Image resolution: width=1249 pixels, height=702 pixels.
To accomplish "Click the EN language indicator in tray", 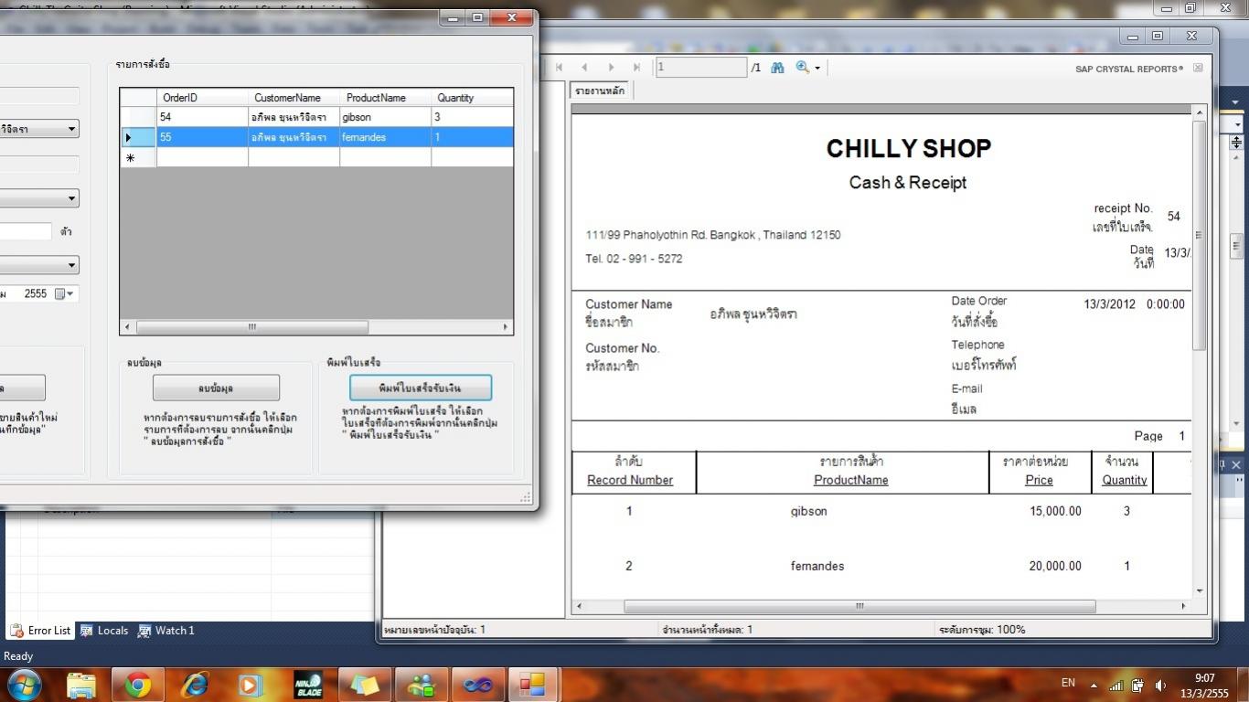I will 1068,683.
